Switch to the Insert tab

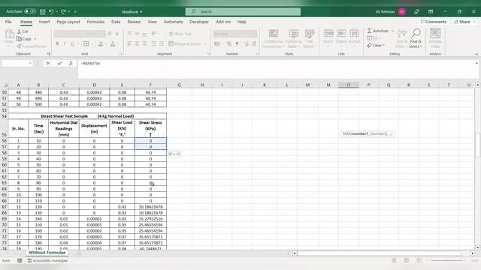coord(44,22)
